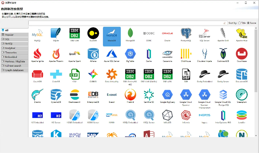Click the vertical scrollbar of driver list
259x153 pixels.
[256, 61]
